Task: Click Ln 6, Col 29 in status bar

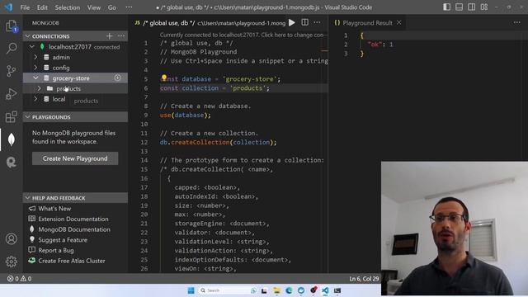Action: pos(364,279)
